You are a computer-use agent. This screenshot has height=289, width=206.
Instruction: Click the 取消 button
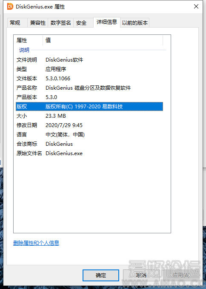[x=141, y=275]
